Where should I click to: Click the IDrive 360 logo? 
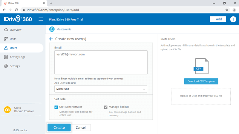click(x=18, y=19)
